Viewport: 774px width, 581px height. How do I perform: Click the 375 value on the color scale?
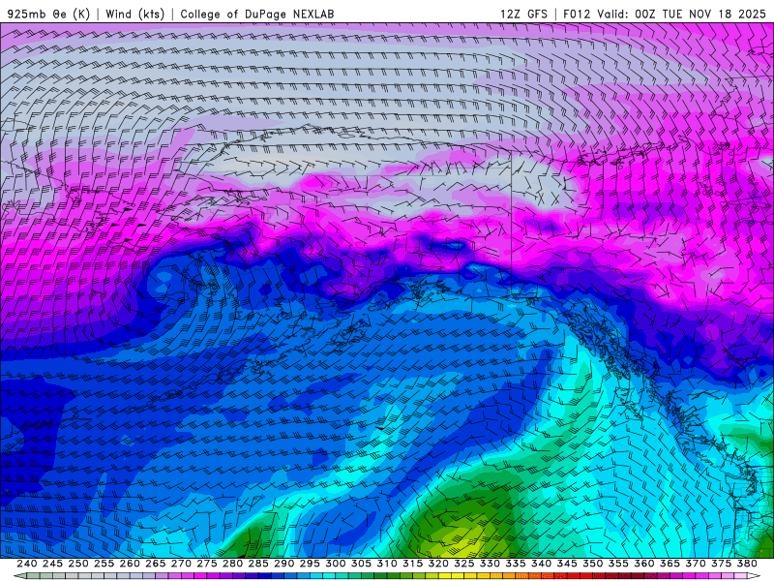coord(721,564)
